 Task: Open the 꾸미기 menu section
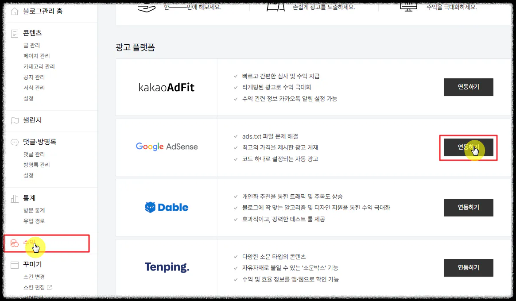(32, 265)
